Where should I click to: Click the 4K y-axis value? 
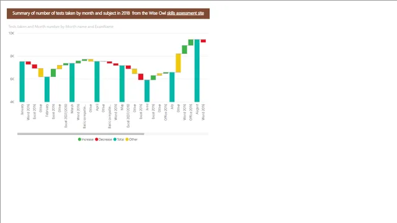pyautogui.click(x=12, y=102)
